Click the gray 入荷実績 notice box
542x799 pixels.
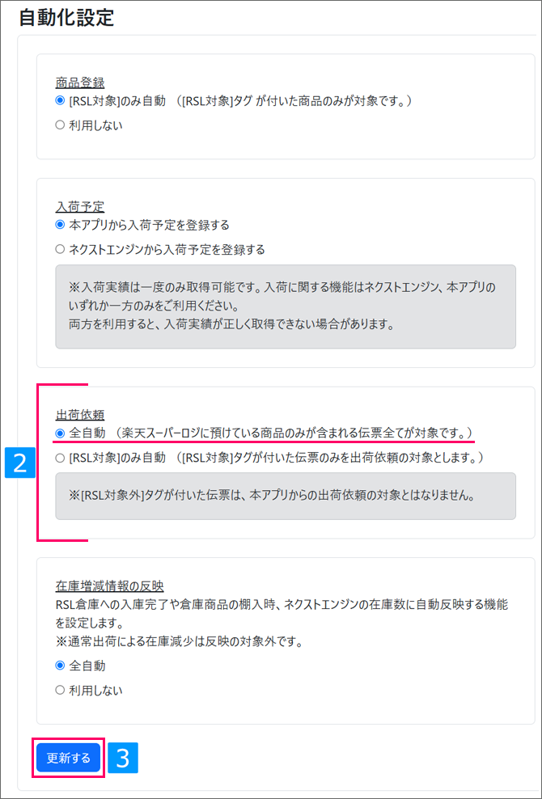point(285,306)
